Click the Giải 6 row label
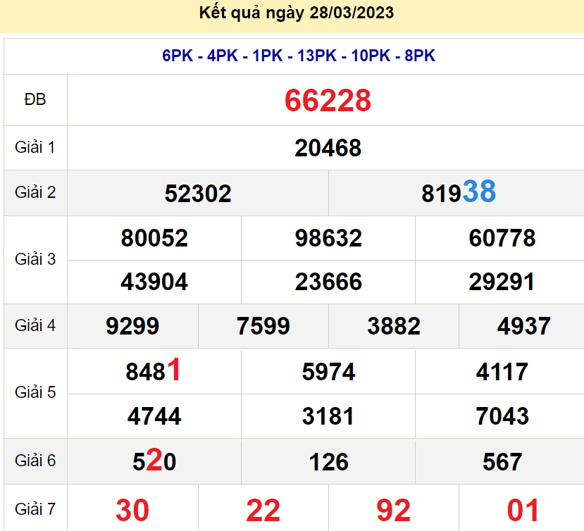Viewport: 584px width, 531px height. (35, 461)
